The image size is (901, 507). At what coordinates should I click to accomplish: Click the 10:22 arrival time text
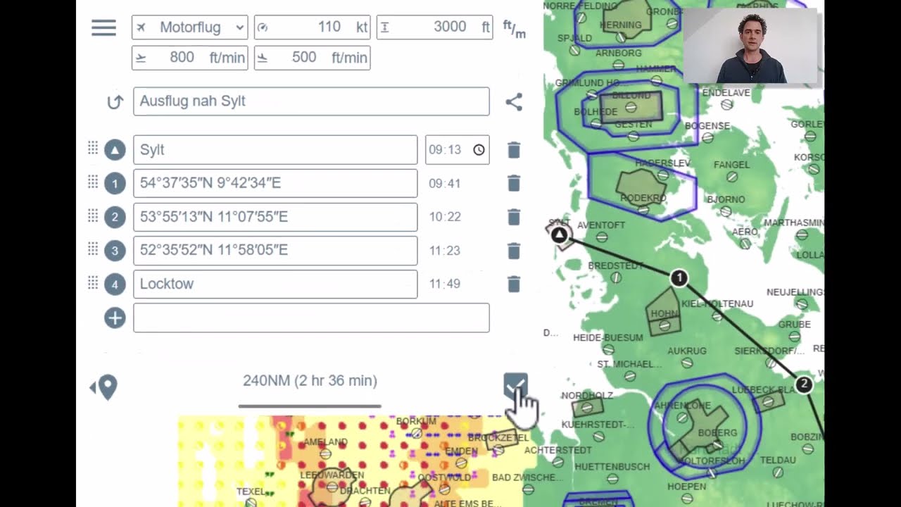(x=445, y=217)
